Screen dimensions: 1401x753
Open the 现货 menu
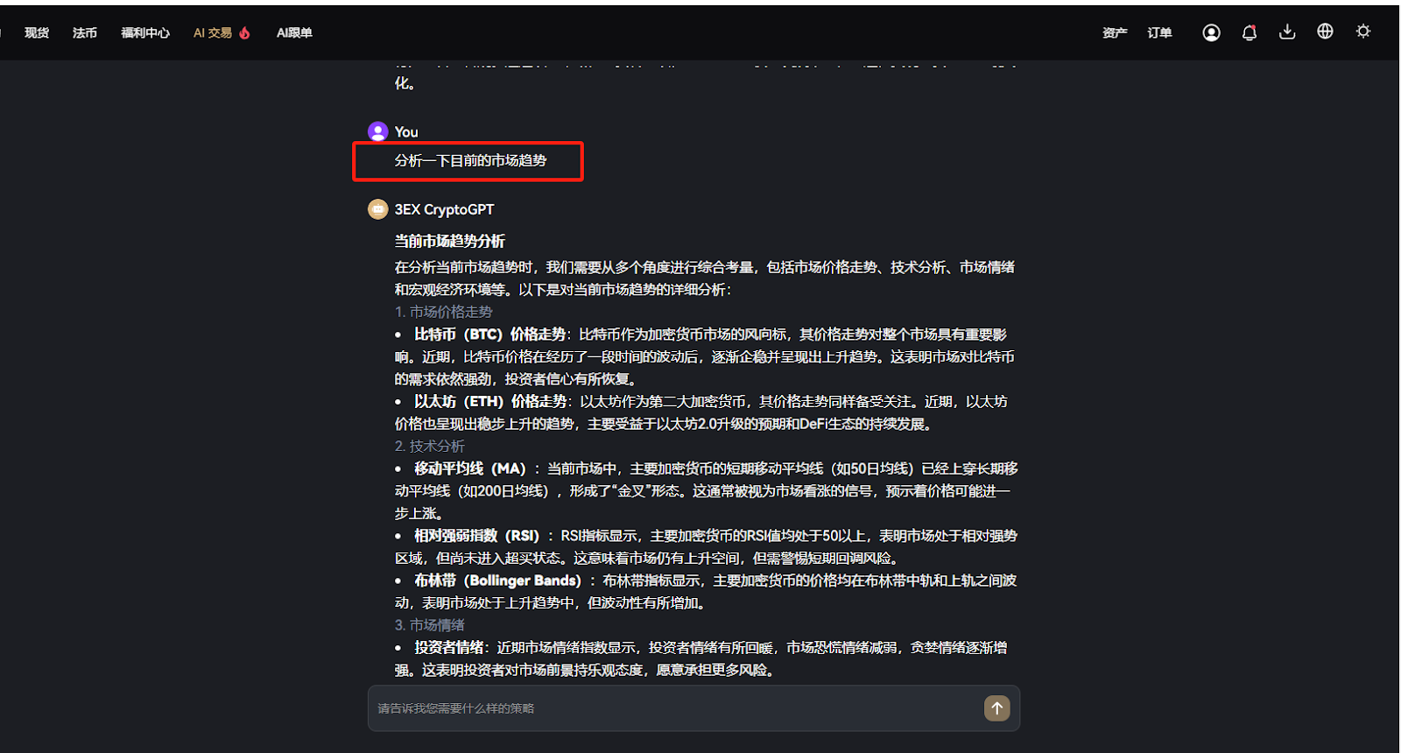37,32
